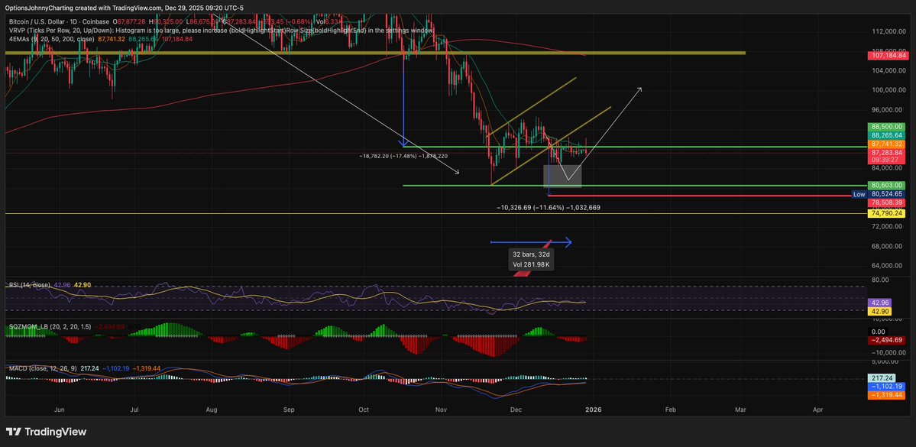Click the Jun label on time axis
Screen dimensions: 916x447
[59, 410]
